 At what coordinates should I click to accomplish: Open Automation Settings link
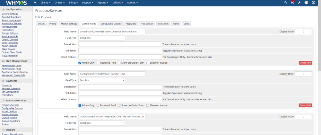(12, 23)
